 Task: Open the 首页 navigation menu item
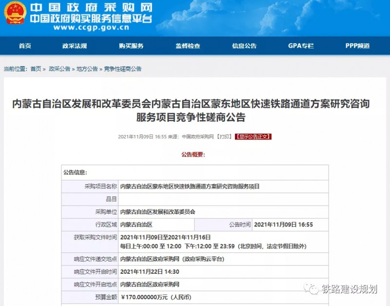pos(25,46)
